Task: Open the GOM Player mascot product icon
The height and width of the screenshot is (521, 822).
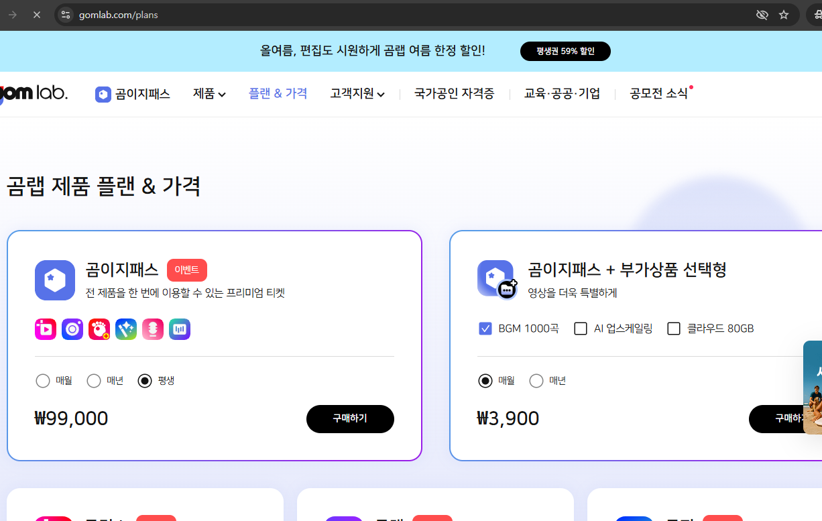Action: [99, 329]
